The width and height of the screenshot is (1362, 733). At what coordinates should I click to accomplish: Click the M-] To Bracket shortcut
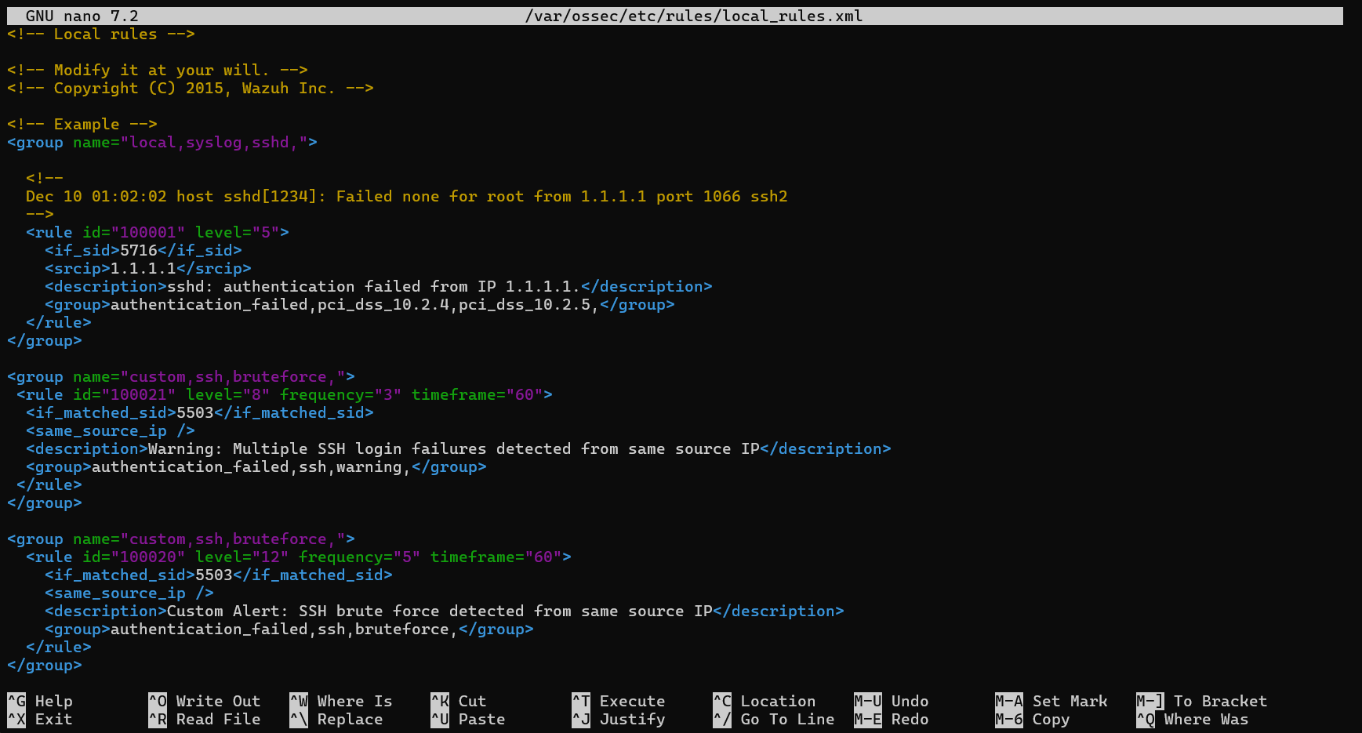[x=1202, y=701]
